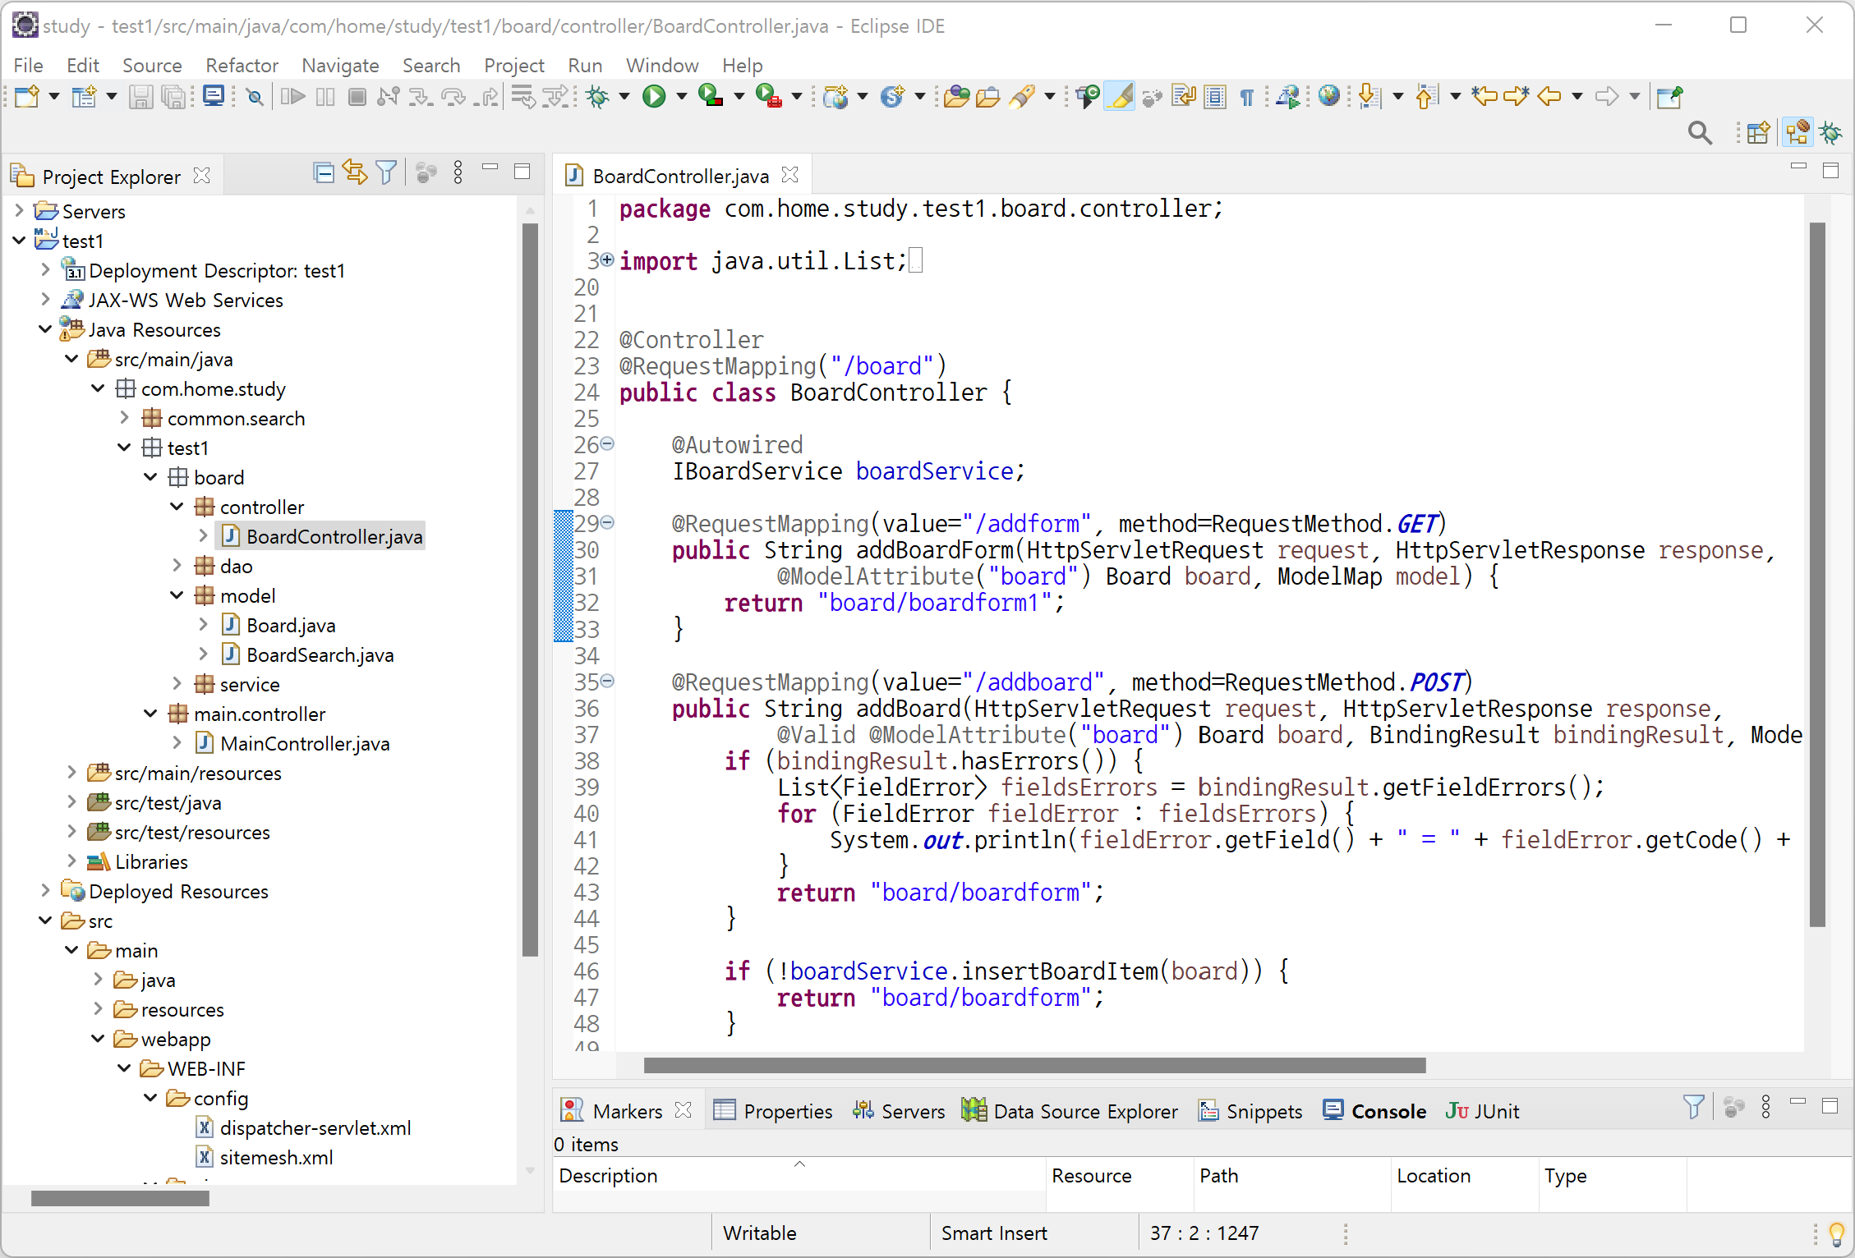
Task: Click the Access search magnifier icon
Action: 1700,132
